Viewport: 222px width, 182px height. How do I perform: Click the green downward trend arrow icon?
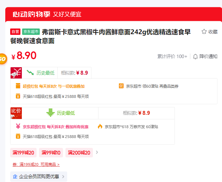pyautogui.click(x=30, y=73)
